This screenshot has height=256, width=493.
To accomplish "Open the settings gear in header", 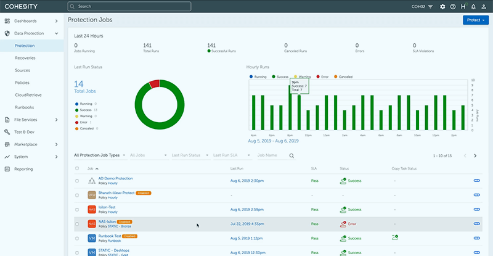I will coord(442,7).
